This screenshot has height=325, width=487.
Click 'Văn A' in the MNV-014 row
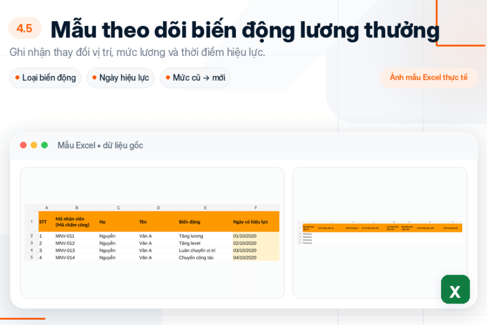158,257
